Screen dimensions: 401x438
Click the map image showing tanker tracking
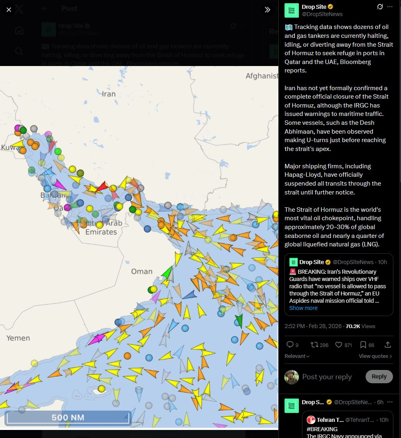(139, 247)
